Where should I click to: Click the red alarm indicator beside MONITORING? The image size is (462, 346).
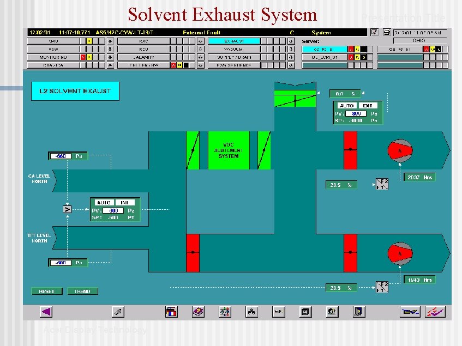coord(83,57)
